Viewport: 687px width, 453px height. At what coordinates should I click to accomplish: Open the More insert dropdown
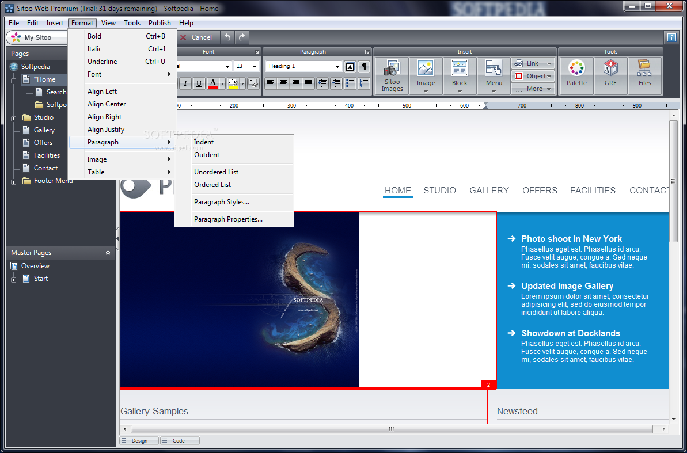(x=533, y=89)
